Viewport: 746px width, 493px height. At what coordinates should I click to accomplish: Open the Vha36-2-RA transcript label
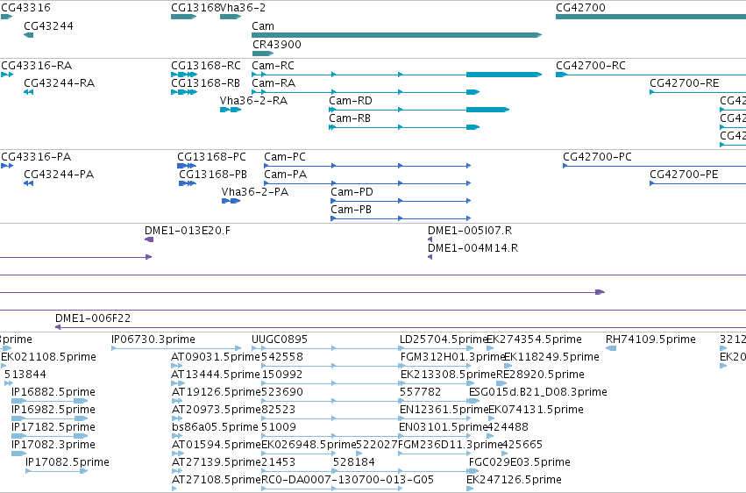(x=253, y=101)
